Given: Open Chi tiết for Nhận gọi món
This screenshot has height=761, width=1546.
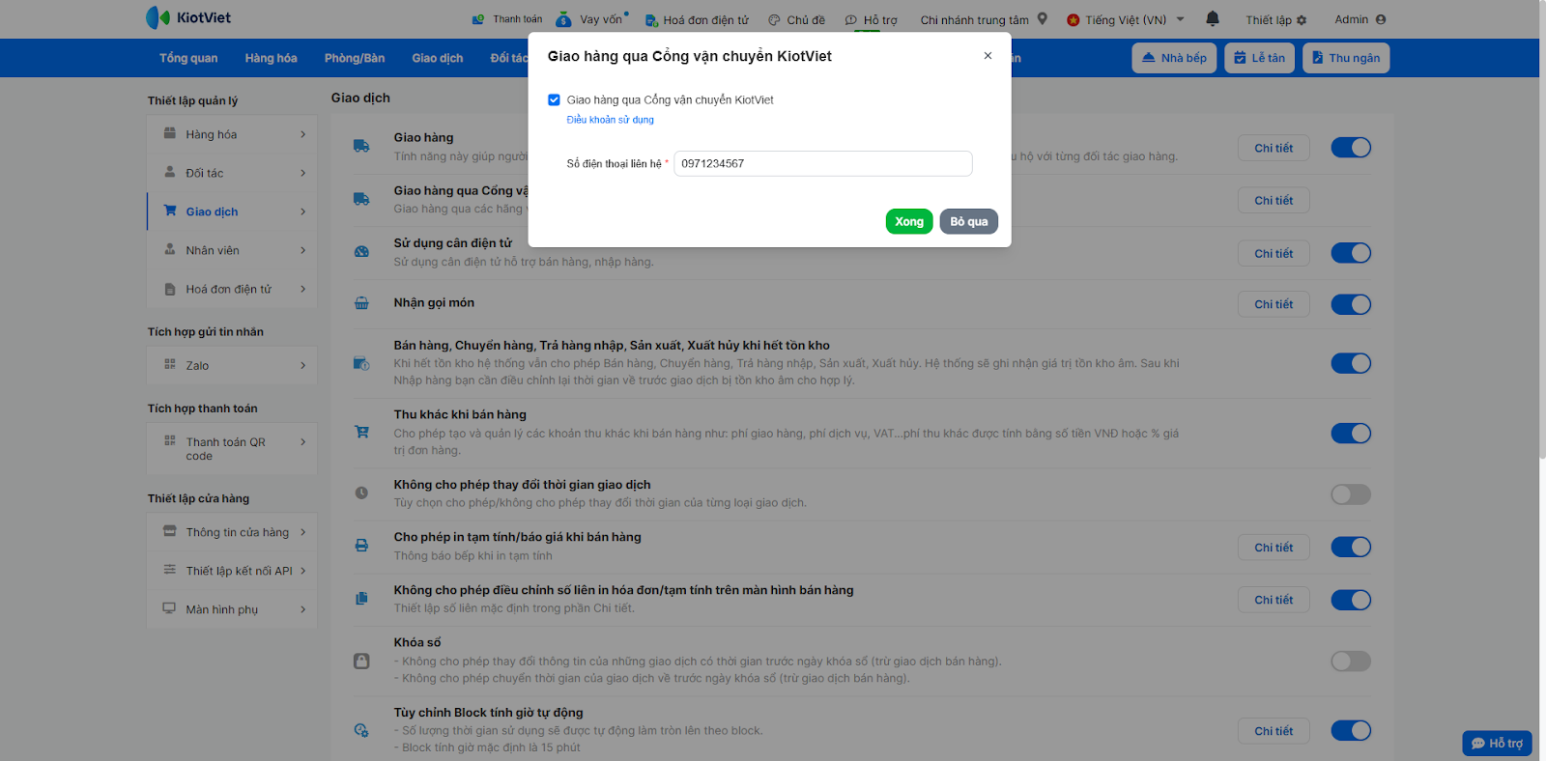Looking at the screenshot, I should tap(1274, 304).
